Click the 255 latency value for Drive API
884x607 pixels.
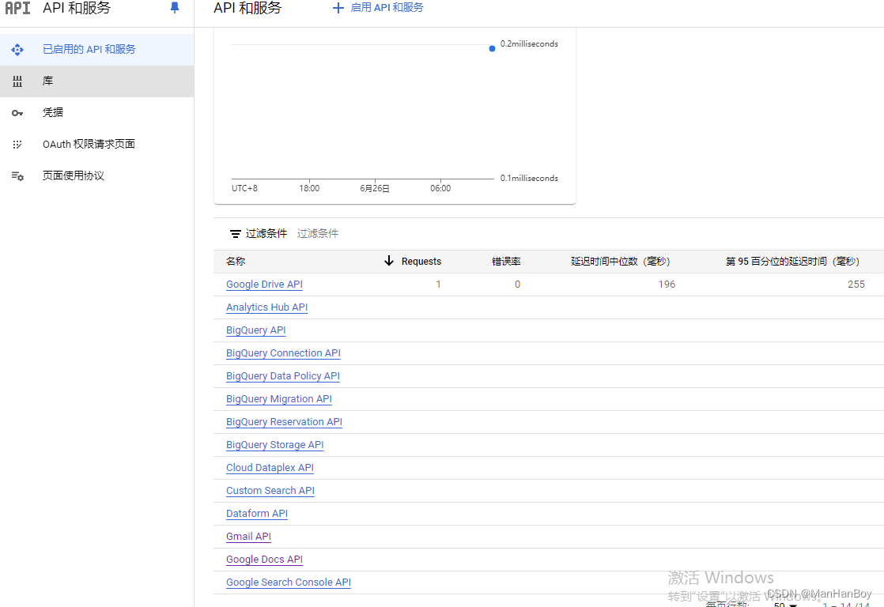[x=856, y=284]
